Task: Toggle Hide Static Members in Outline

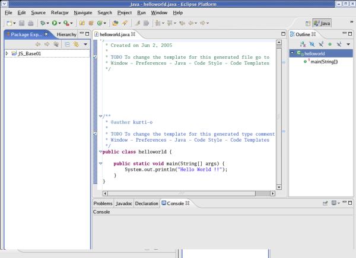Action: click(x=320, y=44)
